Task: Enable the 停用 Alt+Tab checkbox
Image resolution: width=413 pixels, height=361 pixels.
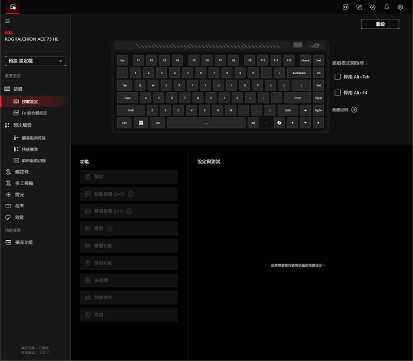Action: pyautogui.click(x=338, y=77)
